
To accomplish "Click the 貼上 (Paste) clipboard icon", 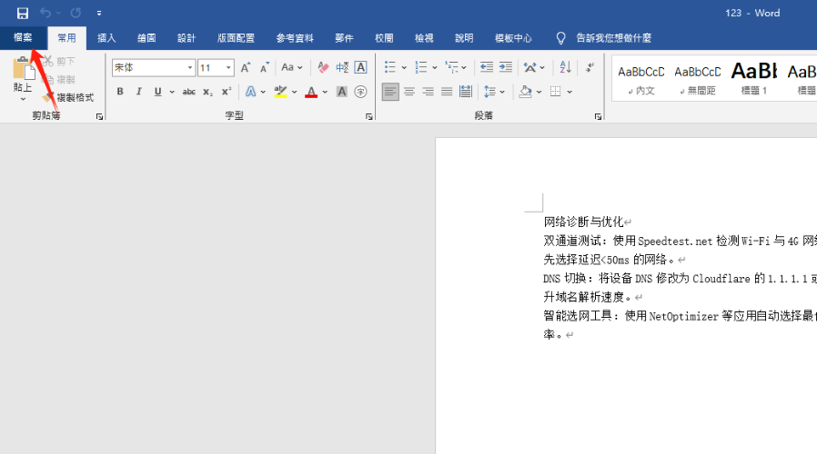I will click(x=23, y=68).
